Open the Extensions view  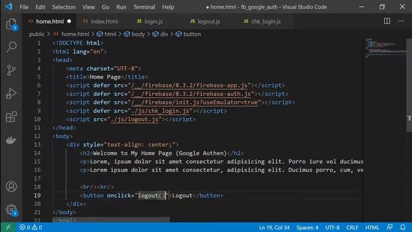(x=11, y=117)
